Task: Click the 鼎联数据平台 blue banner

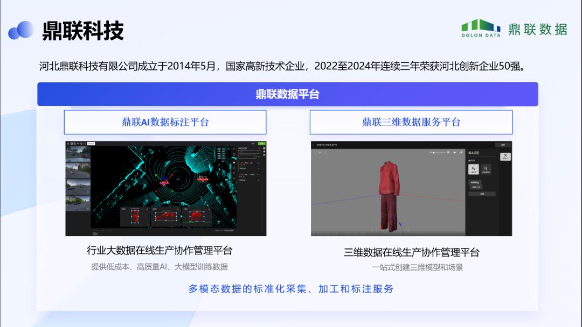Action: point(288,94)
